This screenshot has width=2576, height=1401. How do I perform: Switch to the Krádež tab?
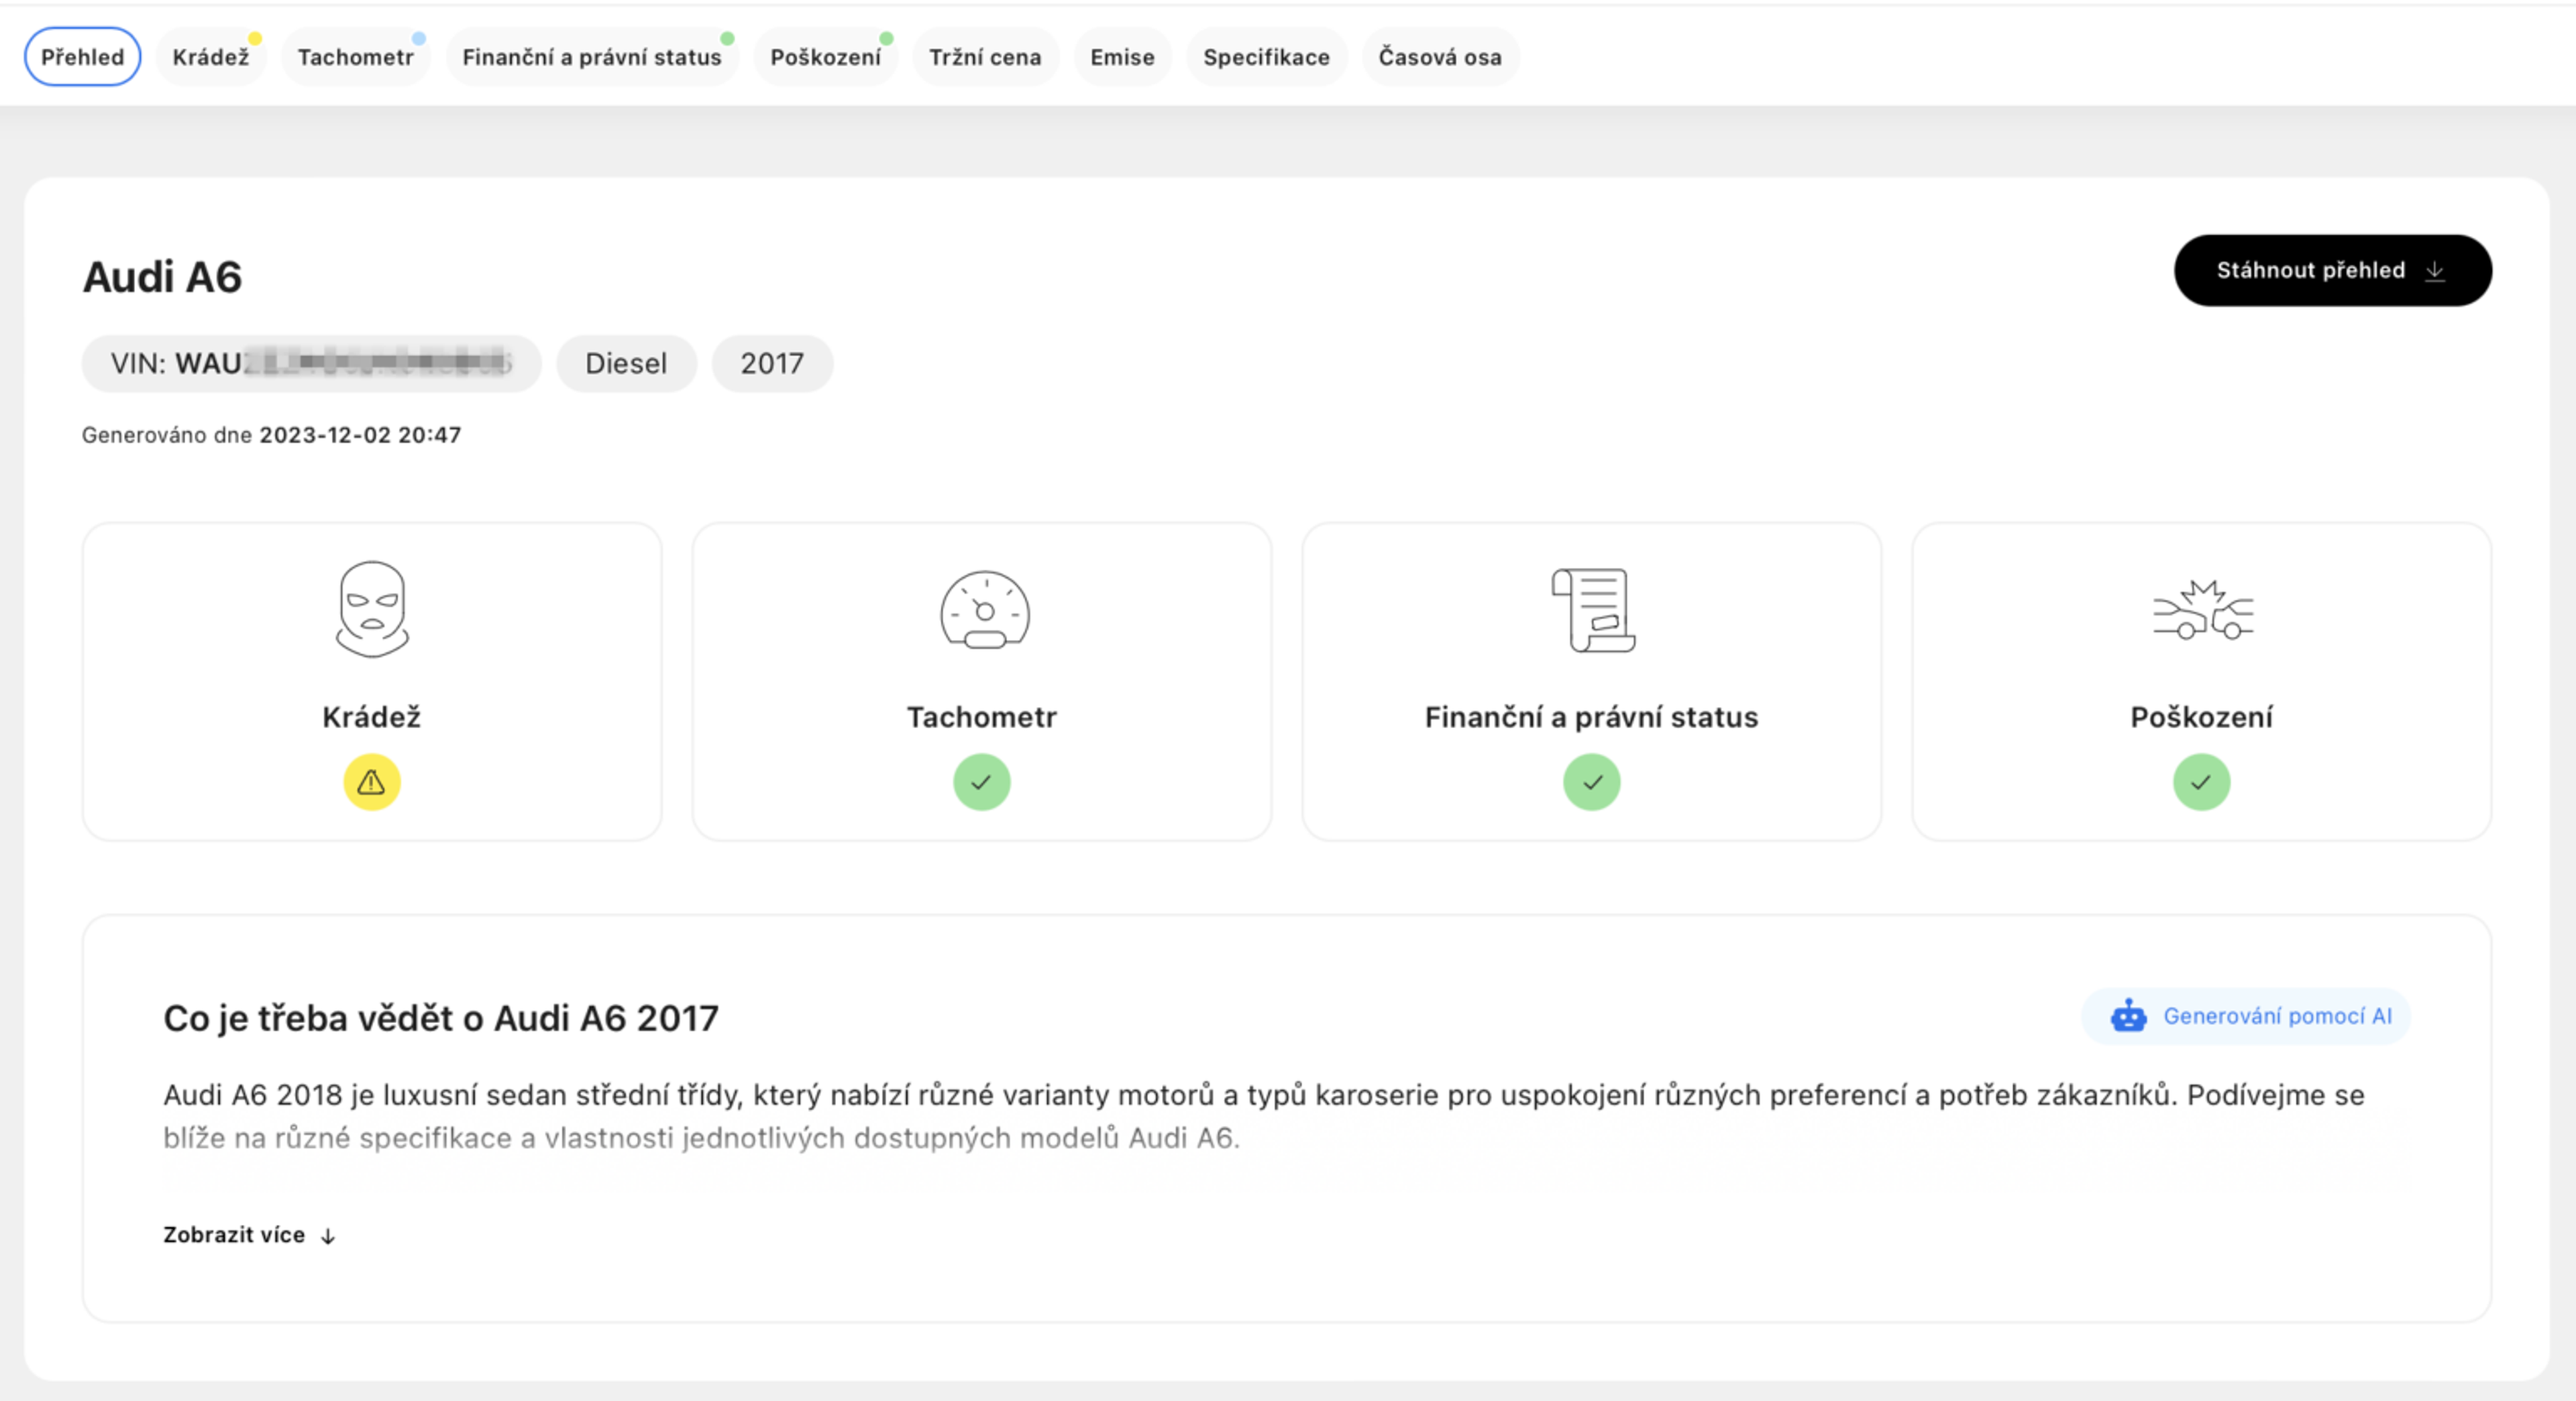point(210,57)
